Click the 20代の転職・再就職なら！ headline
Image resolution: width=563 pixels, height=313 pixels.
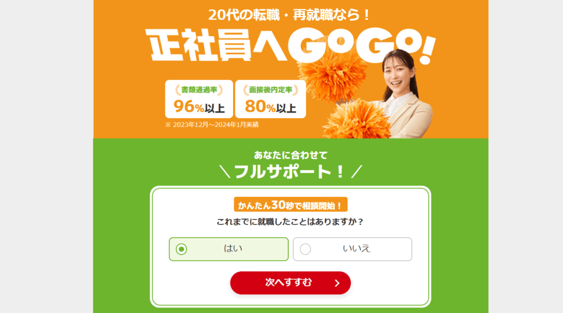click(289, 15)
